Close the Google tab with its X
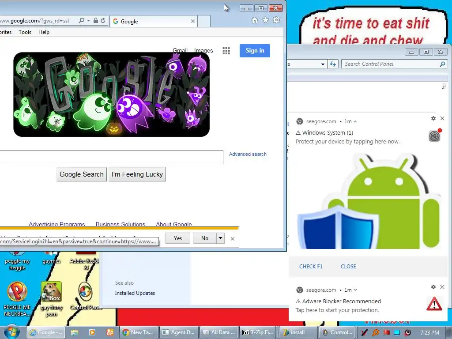The height and width of the screenshot is (339, 452). tap(193, 21)
